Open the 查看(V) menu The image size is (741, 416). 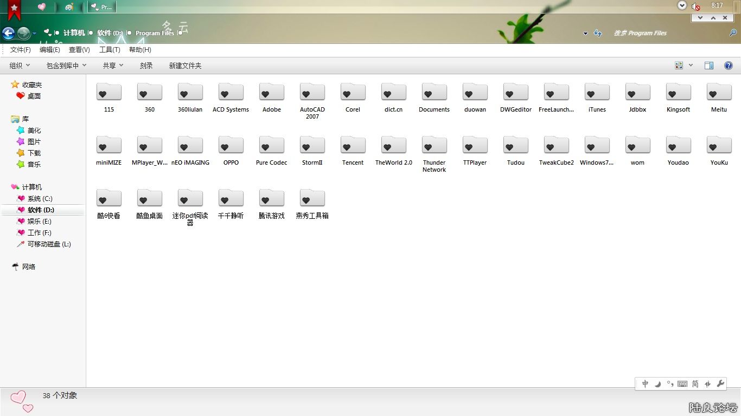click(x=79, y=50)
